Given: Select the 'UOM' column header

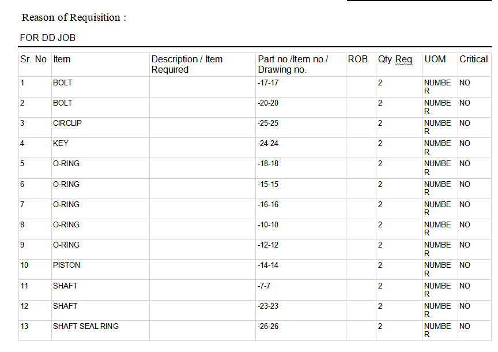Looking at the screenshot, I should (x=435, y=59).
